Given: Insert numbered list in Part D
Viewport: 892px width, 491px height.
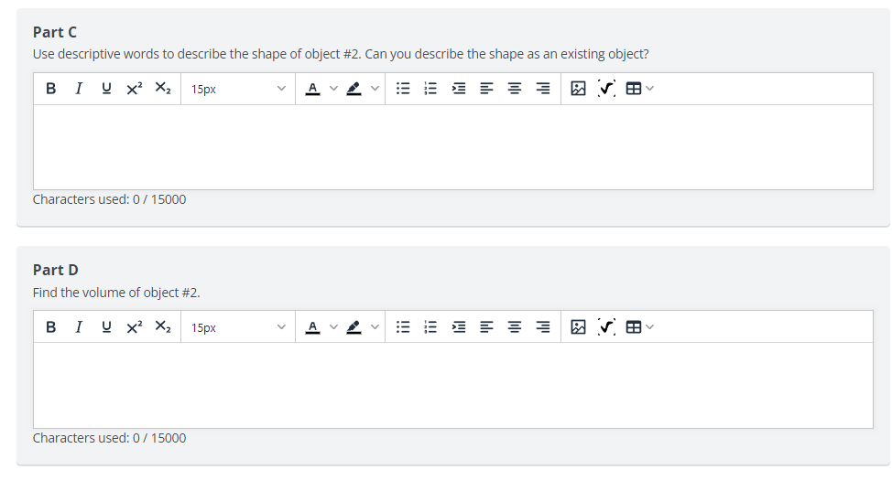Looking at the screenshot, I should tap(430, 327).
